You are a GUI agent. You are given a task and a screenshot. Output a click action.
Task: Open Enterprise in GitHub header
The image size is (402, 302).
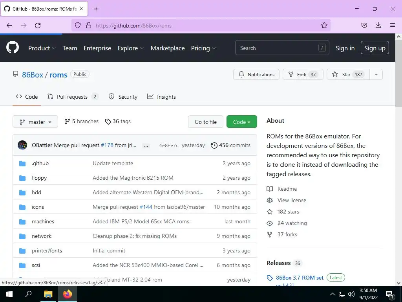coord(97,48)
